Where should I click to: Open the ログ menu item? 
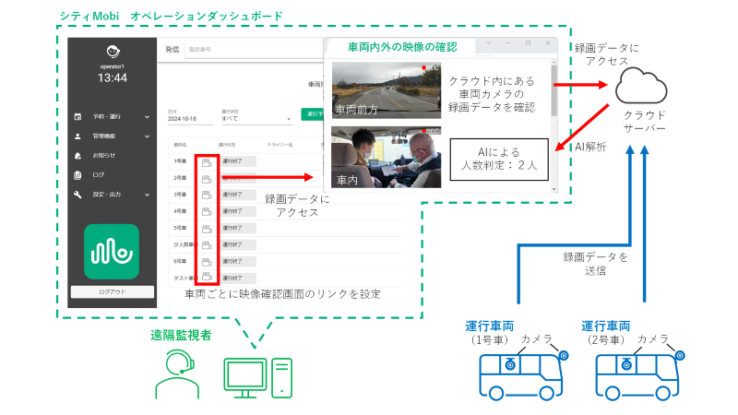coord(98,174)
